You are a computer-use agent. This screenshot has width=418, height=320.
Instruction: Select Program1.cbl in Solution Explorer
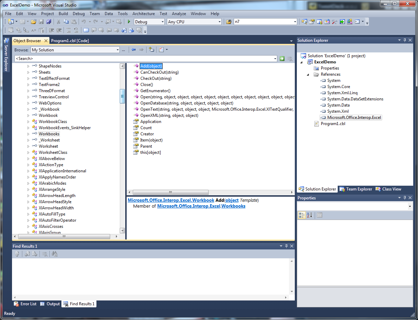click(333, 124)
